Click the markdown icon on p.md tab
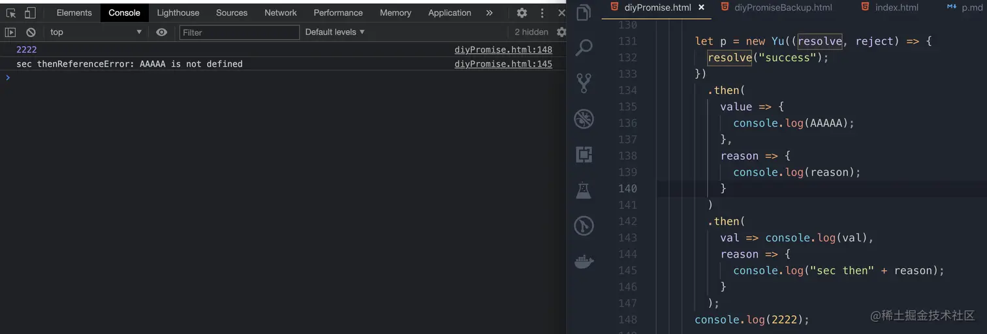 pos(951,7)
